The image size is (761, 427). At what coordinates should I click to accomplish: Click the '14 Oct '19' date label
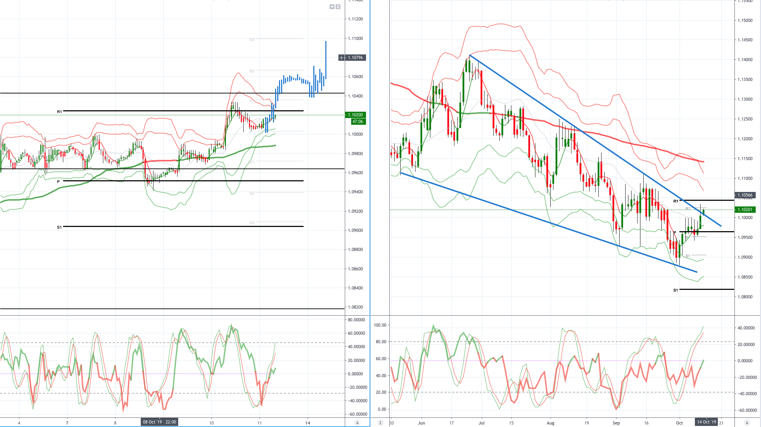pyautogui.click(x=707, y=422)
